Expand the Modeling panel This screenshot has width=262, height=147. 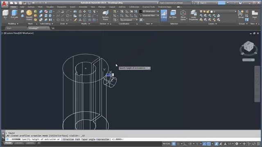pyautogui.click(x=13, y=24)
